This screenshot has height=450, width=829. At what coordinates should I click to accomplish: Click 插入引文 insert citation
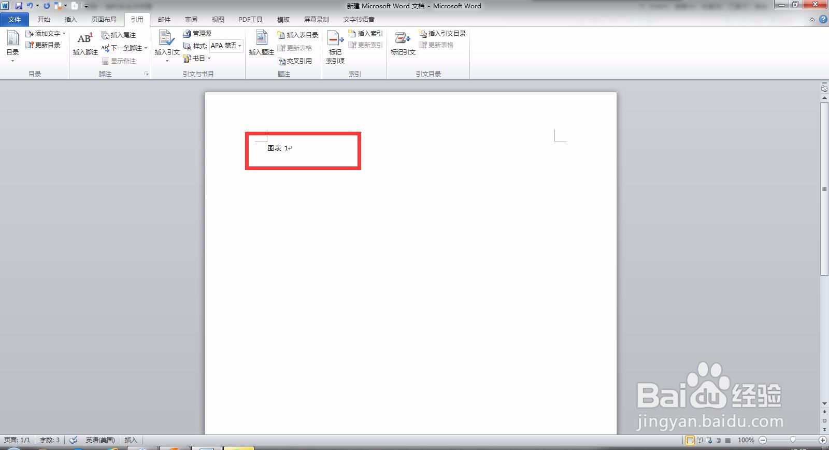click(x=167, y=46)
